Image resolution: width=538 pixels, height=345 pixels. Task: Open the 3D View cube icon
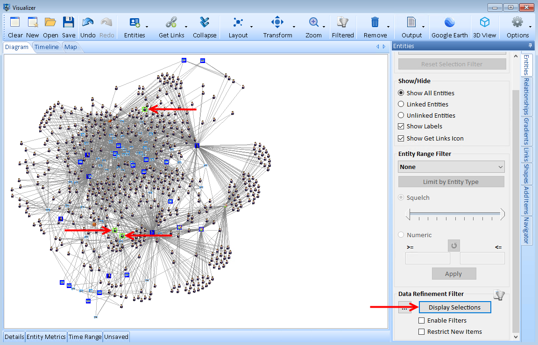484,22
